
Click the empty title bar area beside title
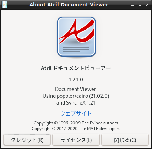[x=120, y=5]
